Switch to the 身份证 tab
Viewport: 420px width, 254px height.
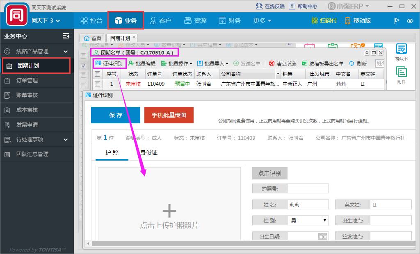click(x=149, y=152)
